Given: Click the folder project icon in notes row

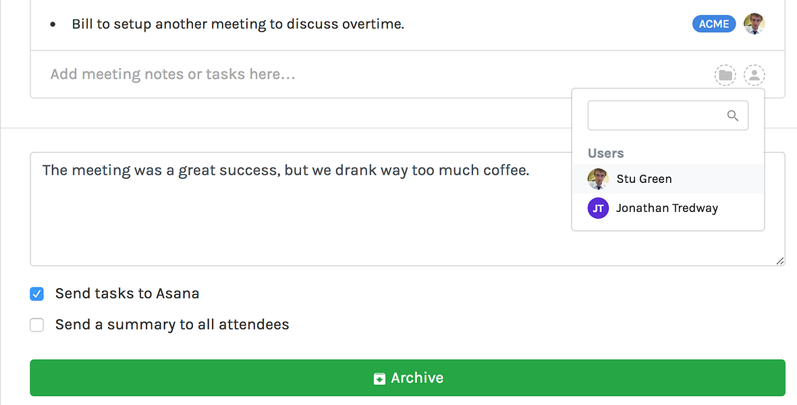Looking at the screenshot, I should click(x=725, y=75).
